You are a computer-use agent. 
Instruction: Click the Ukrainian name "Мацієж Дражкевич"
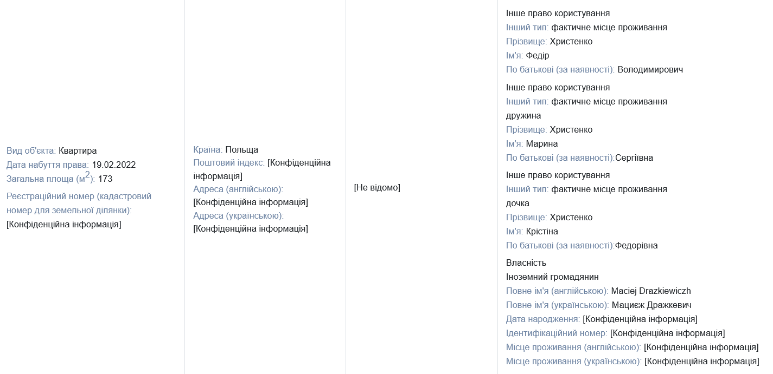tap(651, 305)
